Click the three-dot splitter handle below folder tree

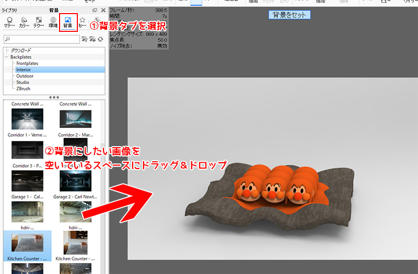click(53, 97)
